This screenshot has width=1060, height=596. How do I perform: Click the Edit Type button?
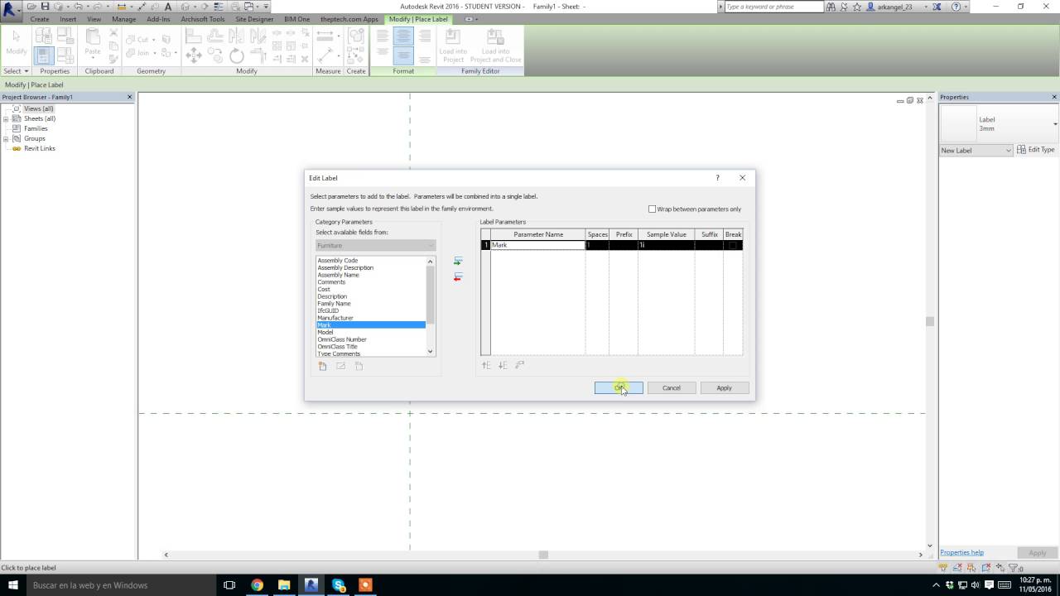pyautogui.click(x=1036, y=150)
